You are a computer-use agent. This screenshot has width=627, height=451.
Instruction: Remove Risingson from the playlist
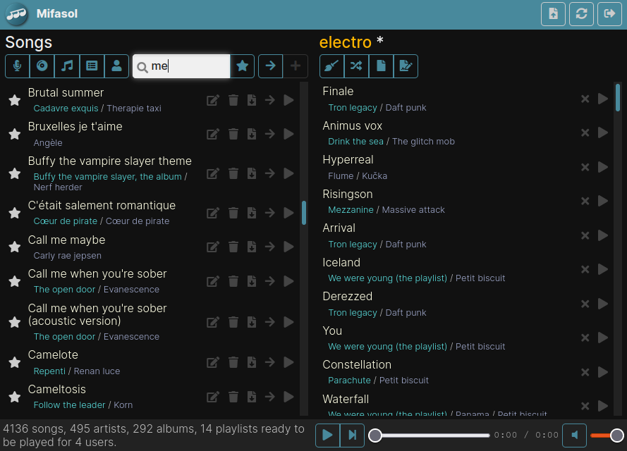coord(585,201)
